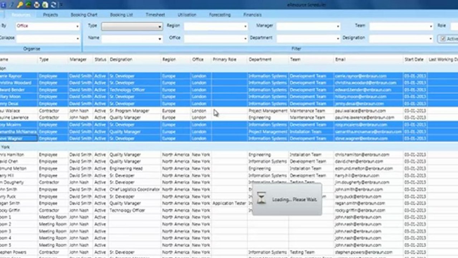Open the quick access toolbar dropdown arrow
Image resolution: width=458 pixels, height=258 pixels.
tap(61, 5)
